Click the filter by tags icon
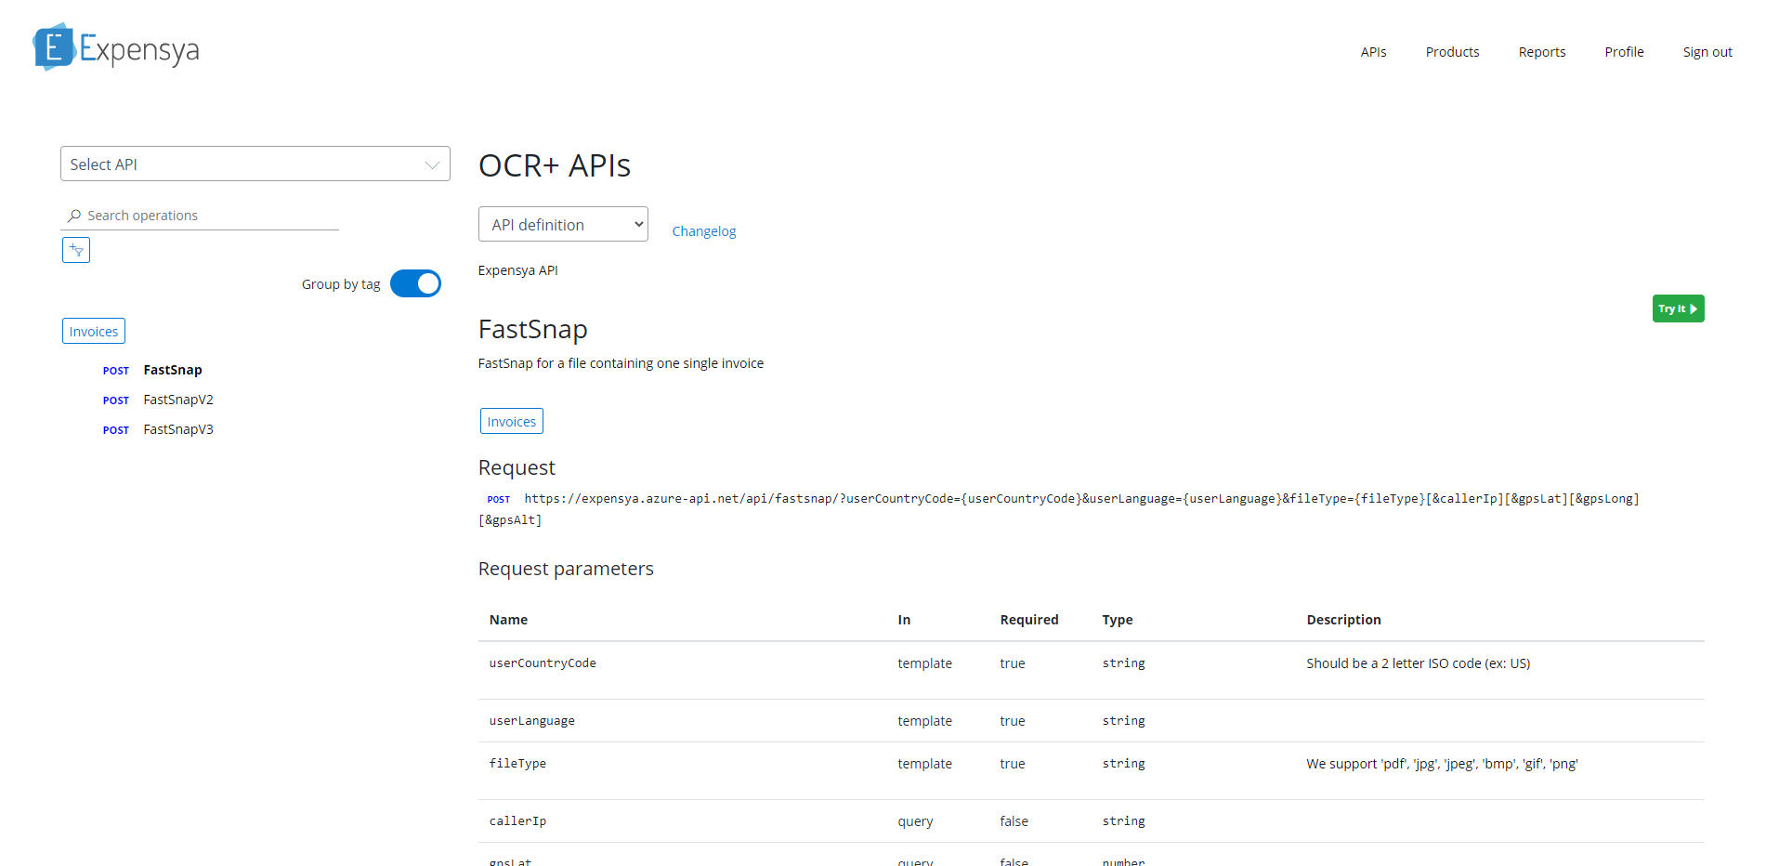 pos(76,250)
